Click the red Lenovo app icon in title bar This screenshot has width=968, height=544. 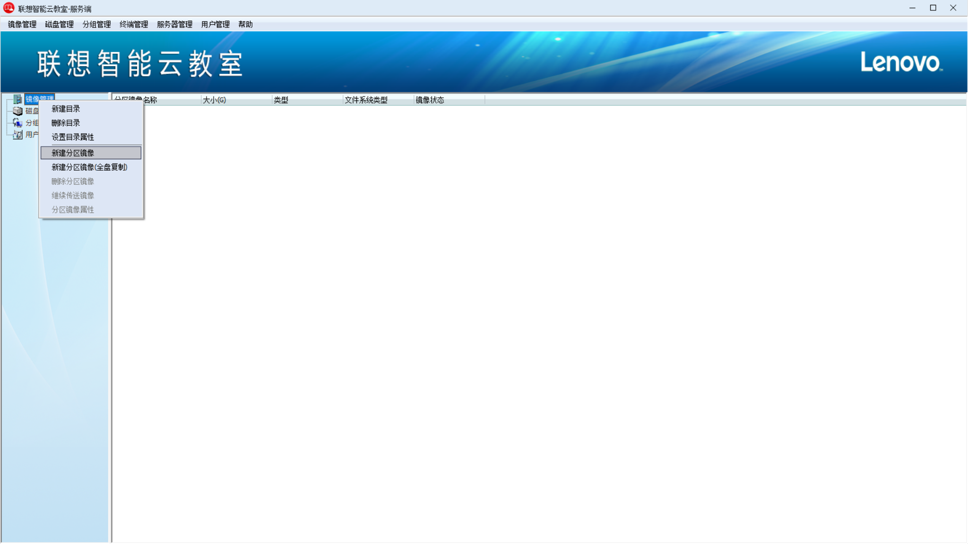pos(9,8)
